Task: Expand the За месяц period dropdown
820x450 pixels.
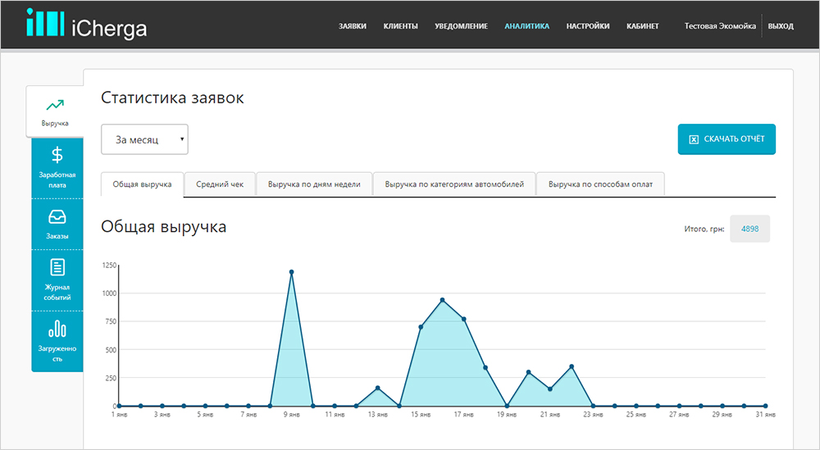Action: pyautogui.click(x=144, y=140)
